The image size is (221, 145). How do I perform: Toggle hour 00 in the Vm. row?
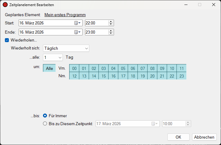pos(74,68)
